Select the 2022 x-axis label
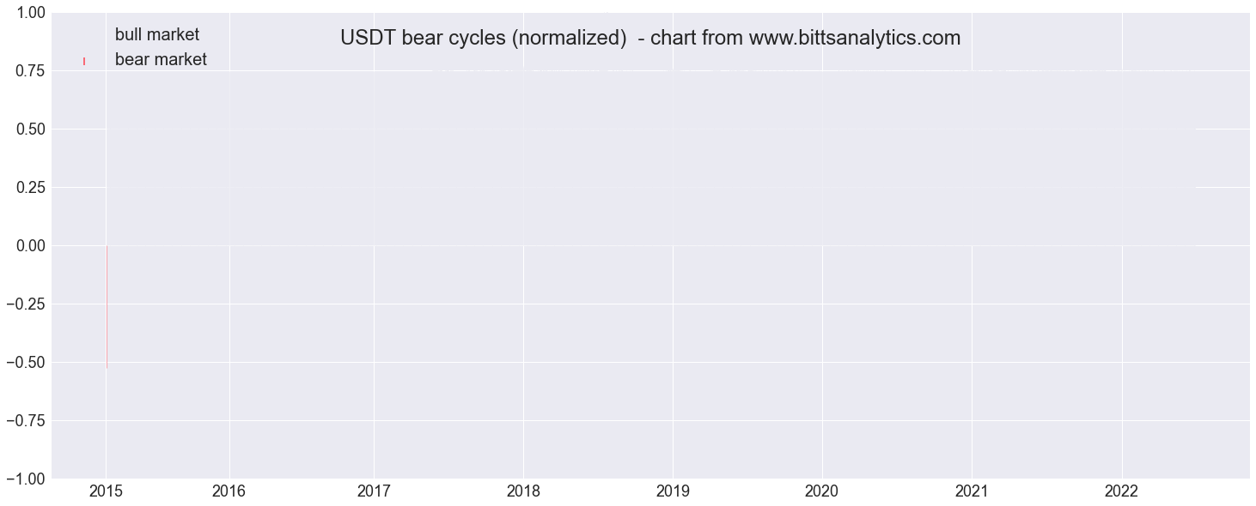This screenshot has height=506, width=1256. [x=1121, y=491]
